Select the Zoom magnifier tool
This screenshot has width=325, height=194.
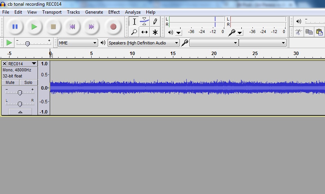pyautogui.click(x=134, y=32)
